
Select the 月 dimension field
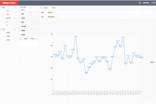[7, 25]
